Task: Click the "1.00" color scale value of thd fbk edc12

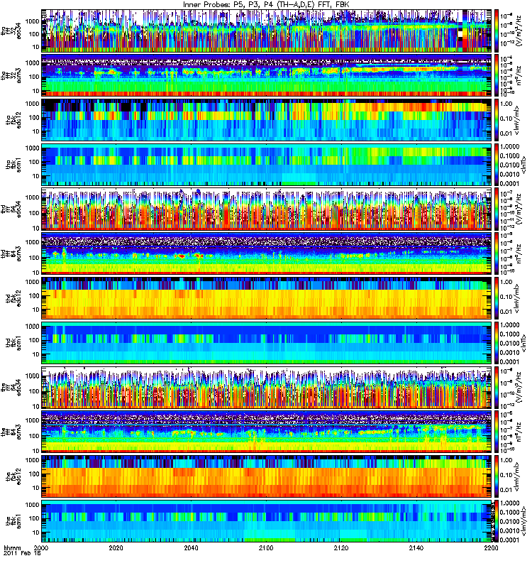Action: [506, 282]
